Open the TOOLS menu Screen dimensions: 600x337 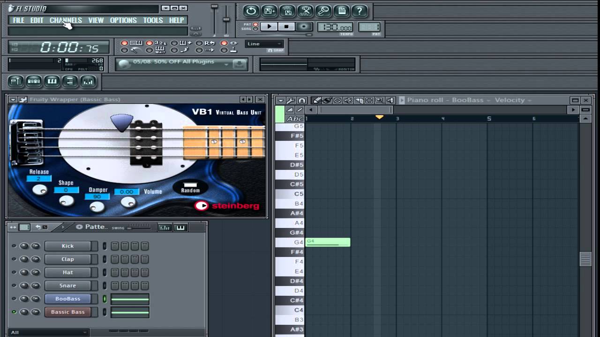tap(153, 20)
